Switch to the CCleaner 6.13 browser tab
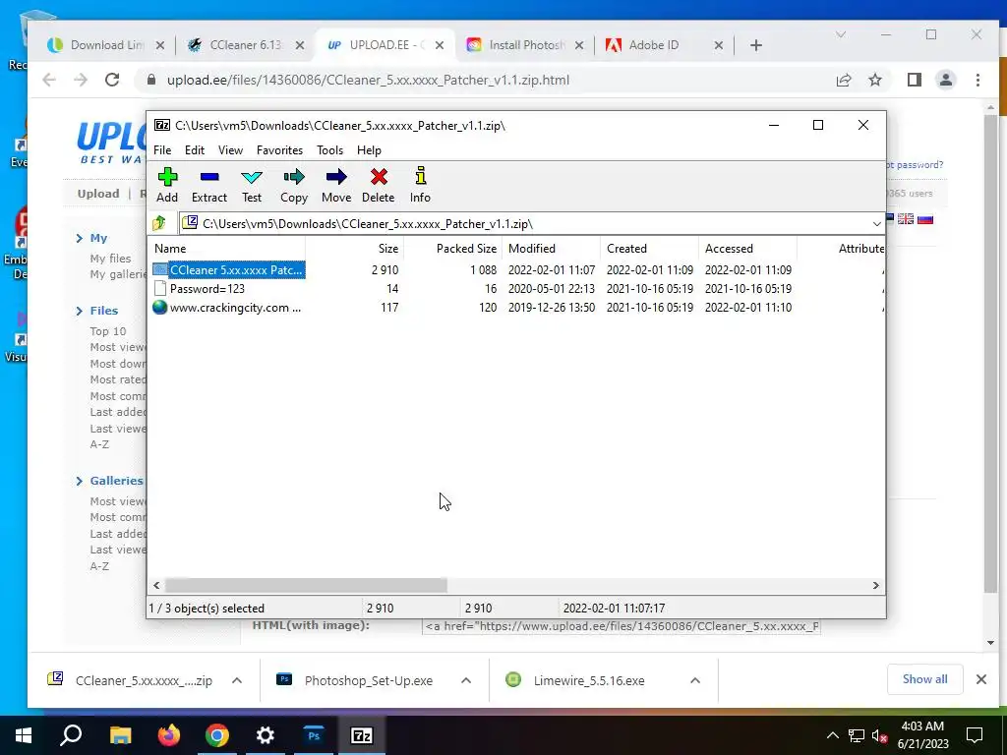Image resolution: width=1007 pixels, height=755 pixels. coord(245,45)
